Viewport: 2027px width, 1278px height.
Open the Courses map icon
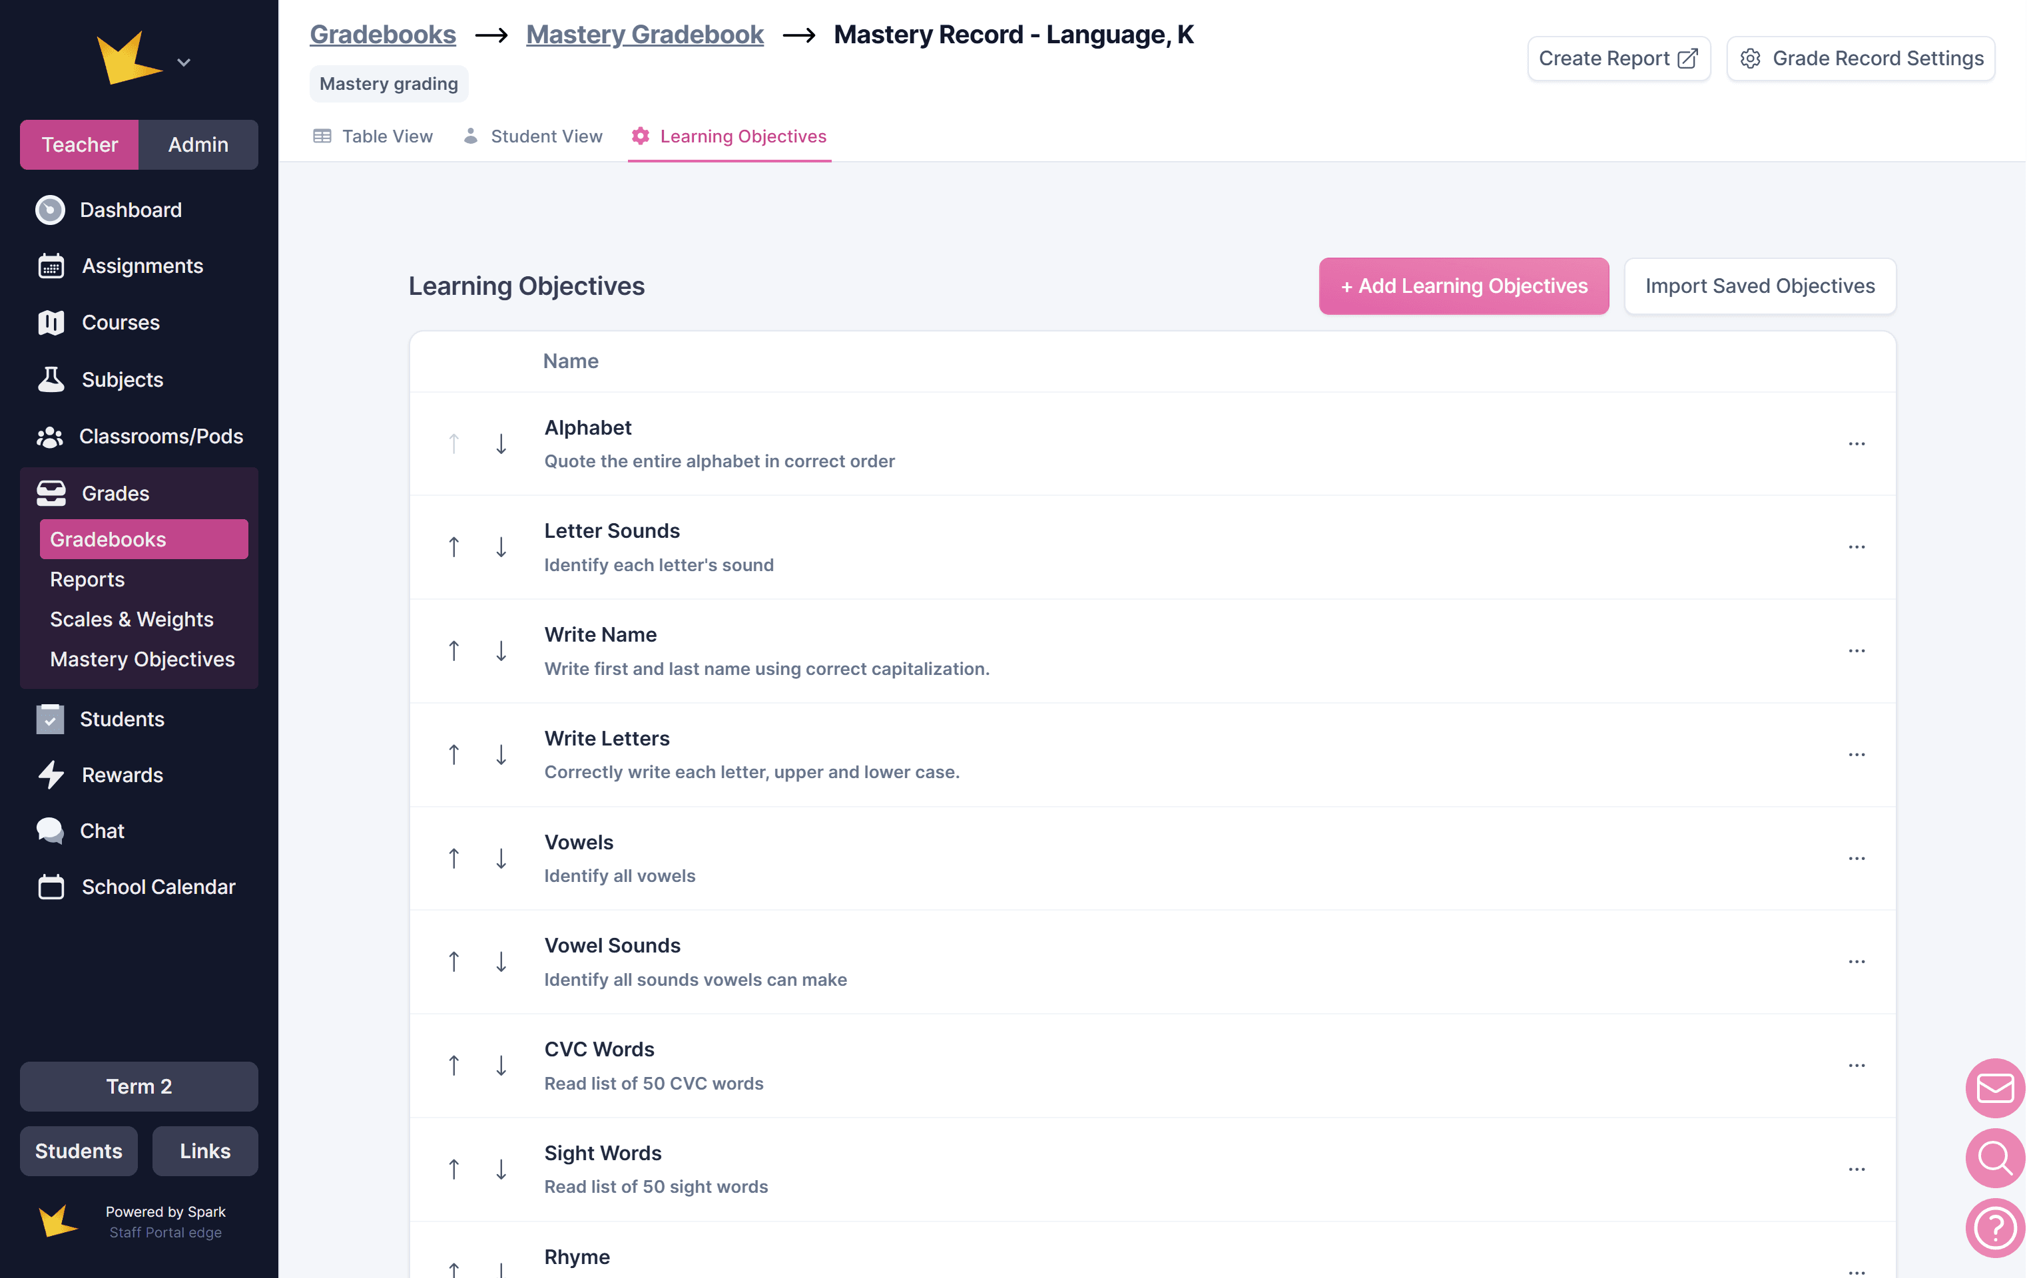51,323
